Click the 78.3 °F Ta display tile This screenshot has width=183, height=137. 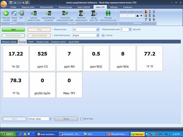[16, 85]
